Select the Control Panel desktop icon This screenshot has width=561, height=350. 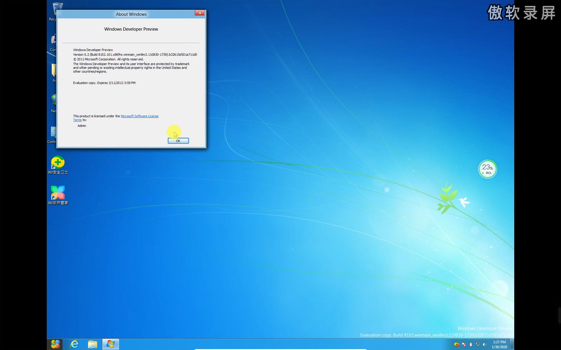(x=52, y=135)
